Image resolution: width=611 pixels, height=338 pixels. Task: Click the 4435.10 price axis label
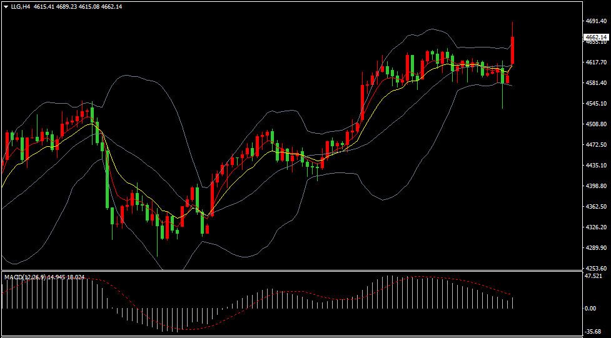[x=596, y=166]
